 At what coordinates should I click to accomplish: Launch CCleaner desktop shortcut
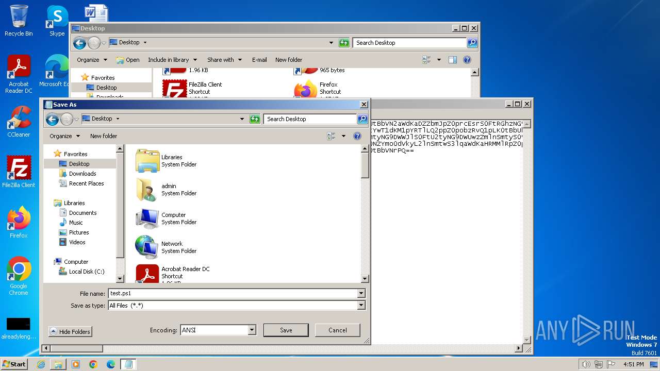click(19, 122)
